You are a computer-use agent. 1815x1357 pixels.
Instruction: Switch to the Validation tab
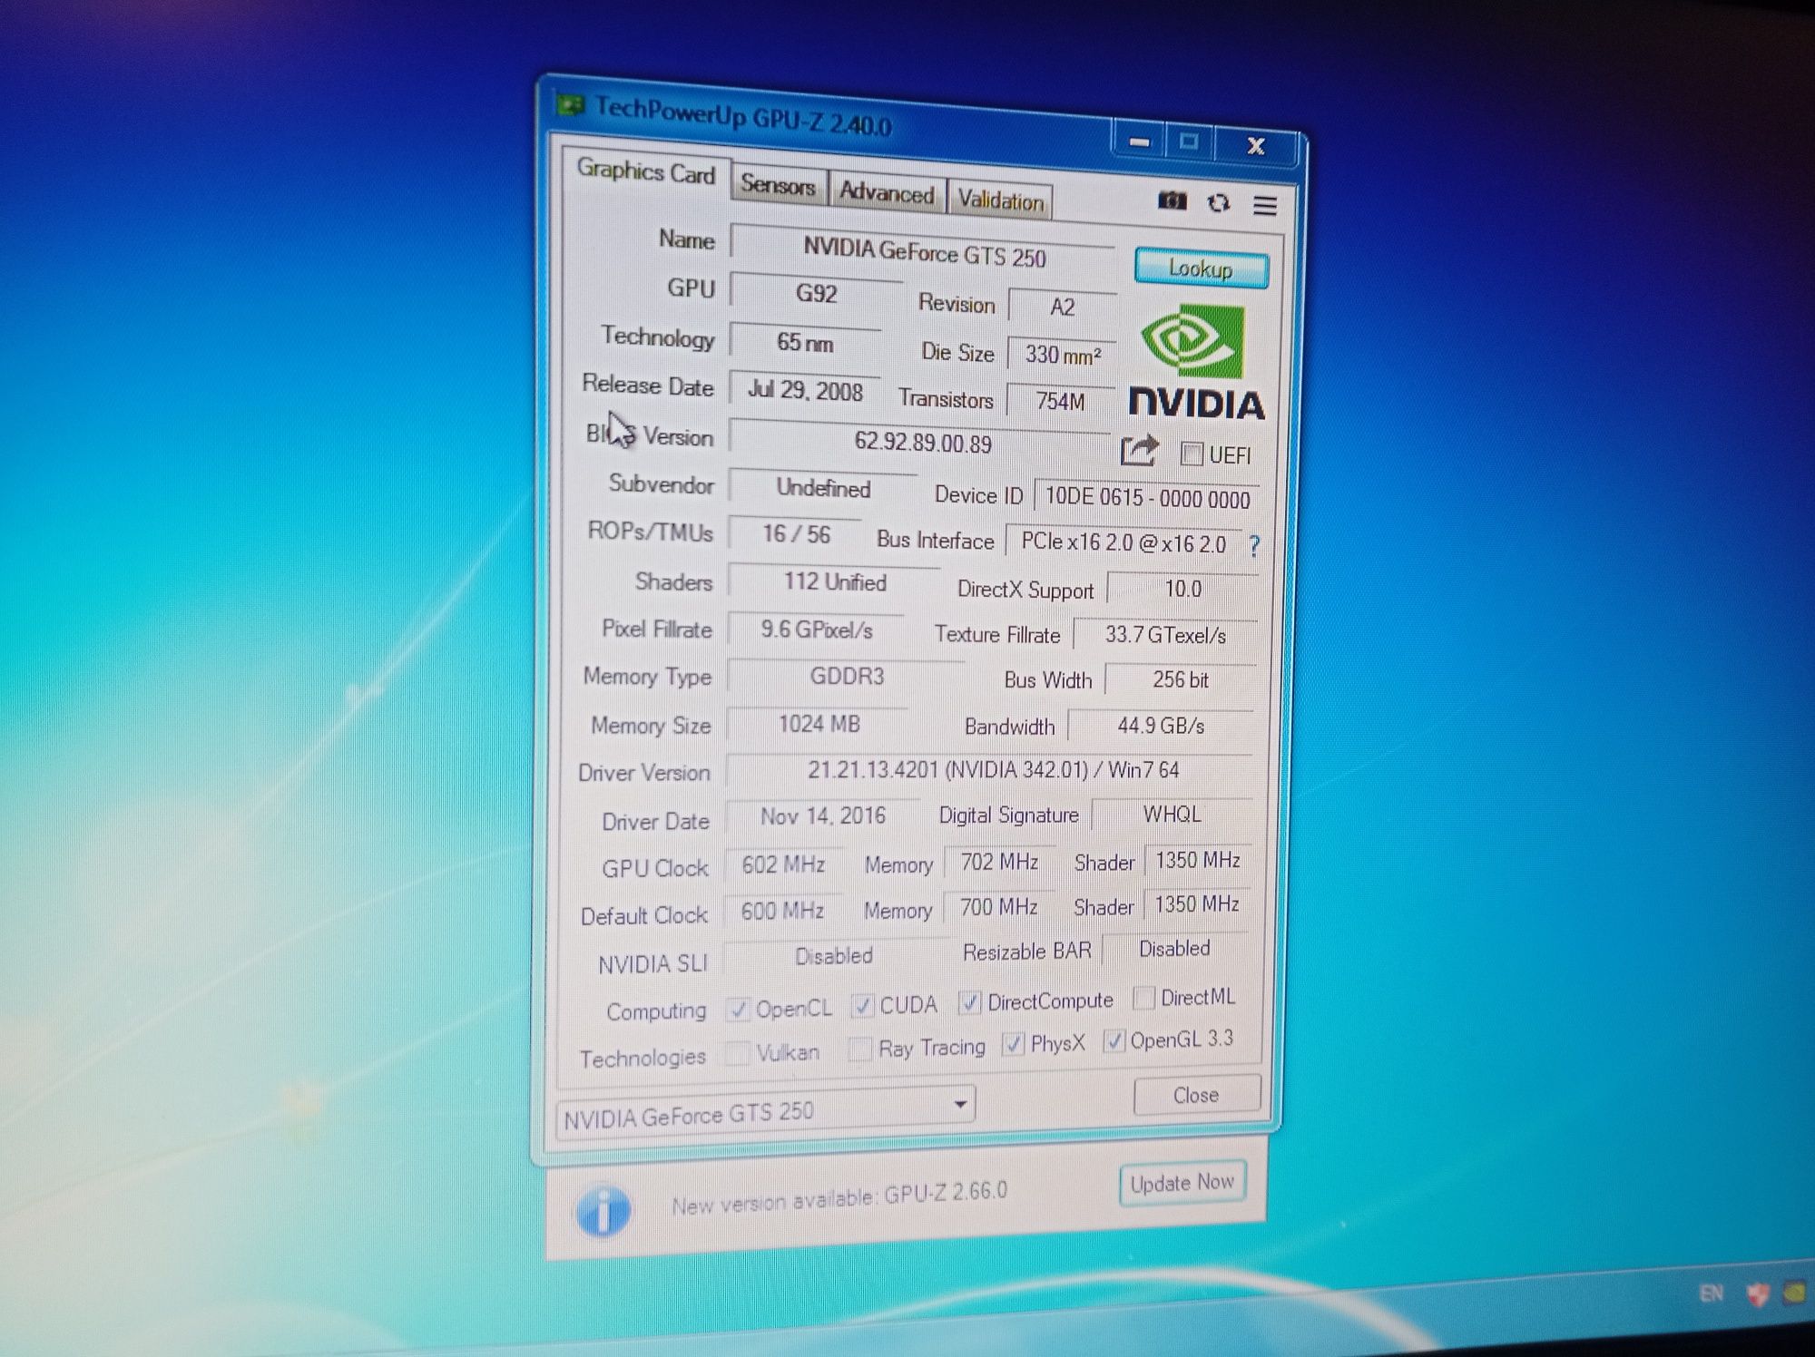(1000, 200)
